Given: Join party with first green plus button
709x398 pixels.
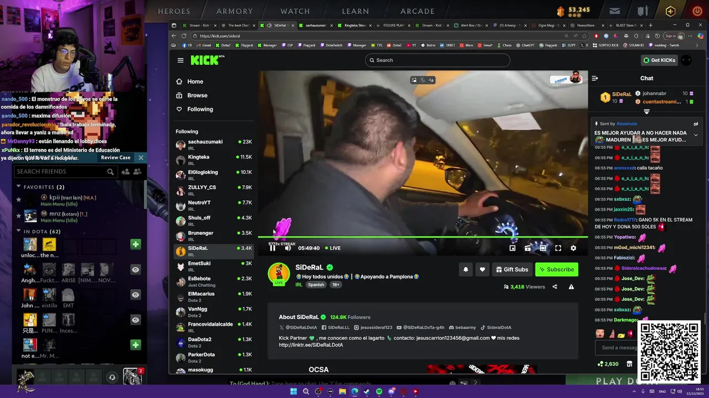Looking at the screenshot, I should [x=135, y=244].
